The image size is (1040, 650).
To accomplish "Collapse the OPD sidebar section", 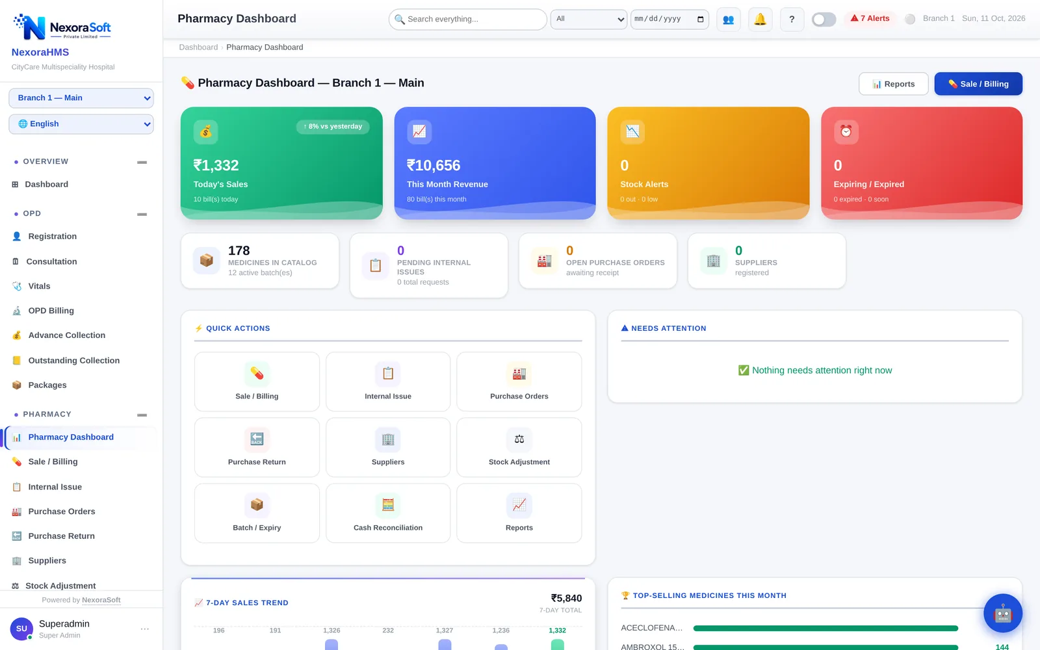I will [x=142, y=214].
